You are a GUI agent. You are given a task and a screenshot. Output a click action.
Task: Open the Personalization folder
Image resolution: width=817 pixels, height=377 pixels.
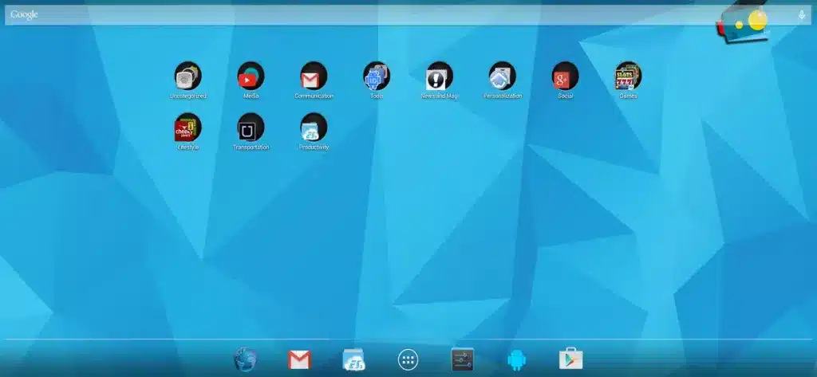(x=503, y=77)
